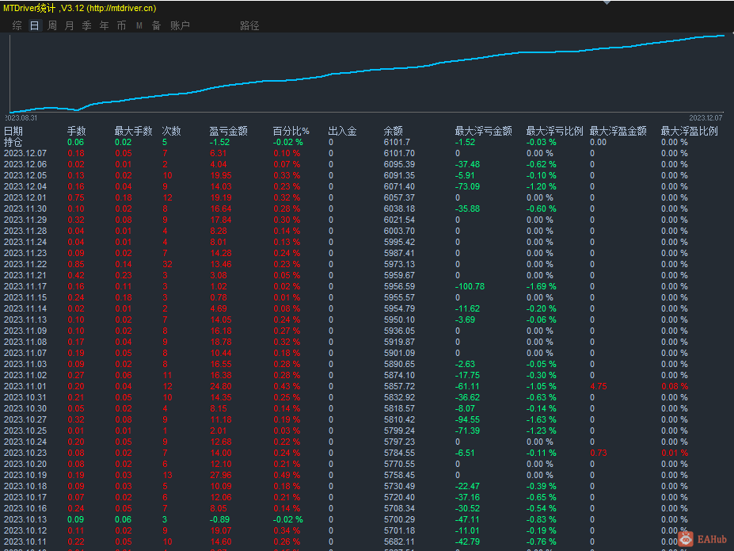Select the 持仓 open positions row

pos(13,142)
